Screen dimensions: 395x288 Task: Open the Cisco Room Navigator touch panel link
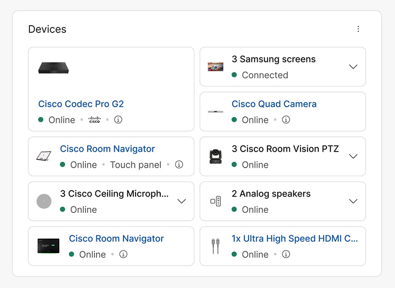coord(107,149)
